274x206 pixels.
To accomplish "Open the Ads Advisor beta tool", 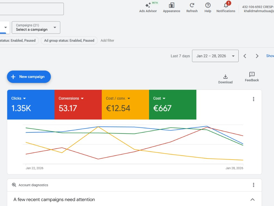I will tap(148, 7).
